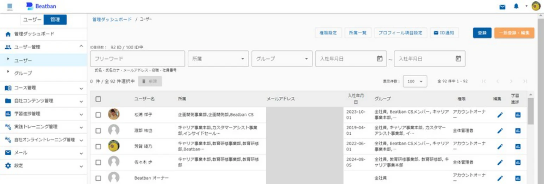The width and height of the screenshot is (544, 184).
Task: Select ユーザー in the sidebar submenu
Action: point(43,60)
